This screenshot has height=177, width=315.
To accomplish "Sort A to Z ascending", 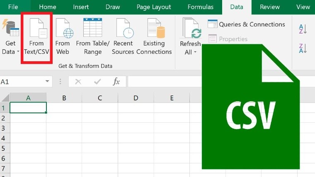I will click(x=303, y=29).
